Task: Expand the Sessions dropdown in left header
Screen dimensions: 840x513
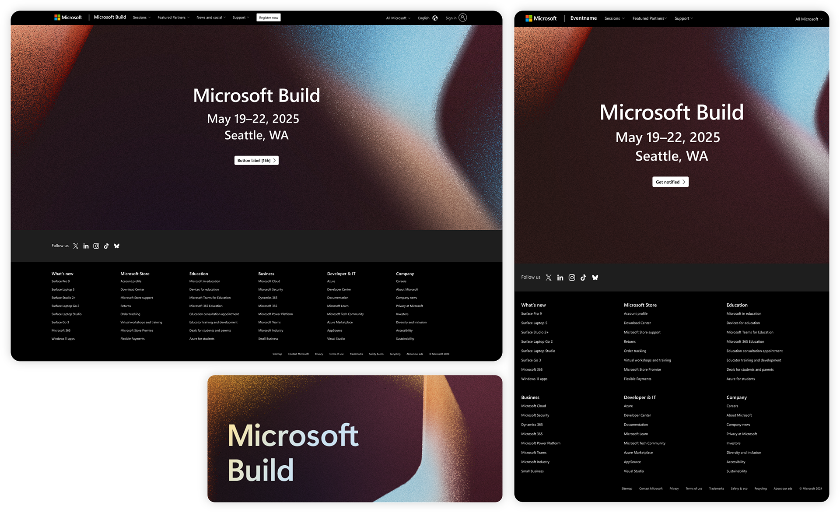Action: coord(141,18)
